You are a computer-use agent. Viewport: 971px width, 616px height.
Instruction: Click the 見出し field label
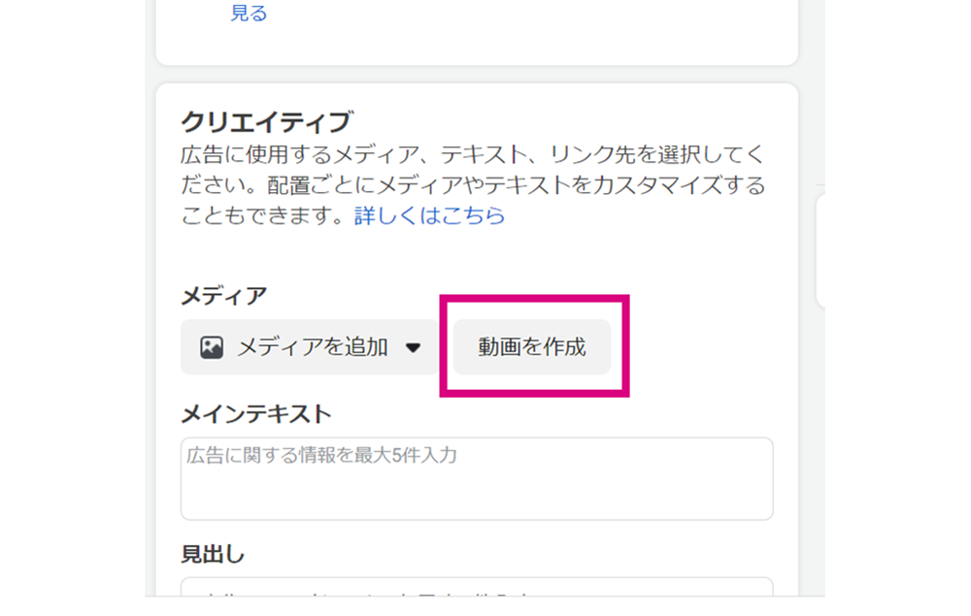point(213,554)
